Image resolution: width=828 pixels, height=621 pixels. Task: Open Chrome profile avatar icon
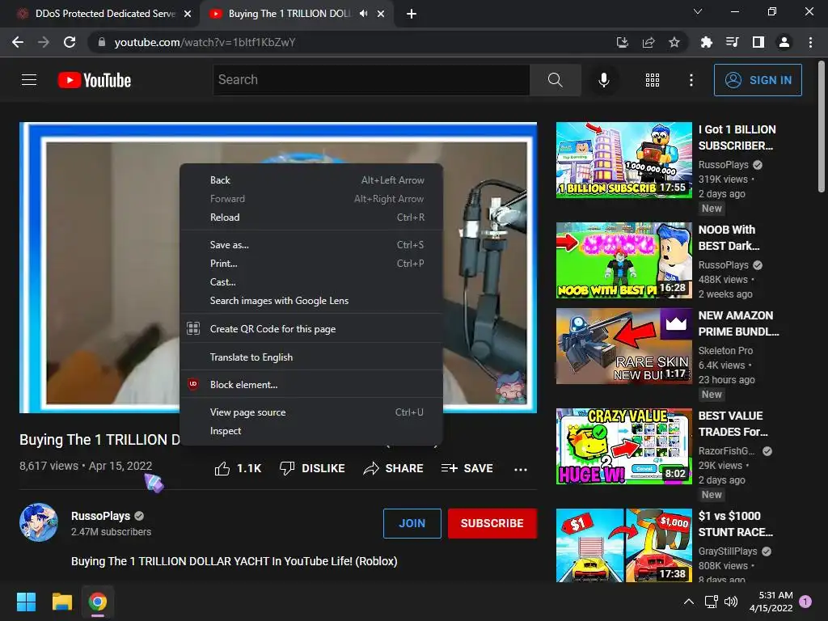pos(784,42)
